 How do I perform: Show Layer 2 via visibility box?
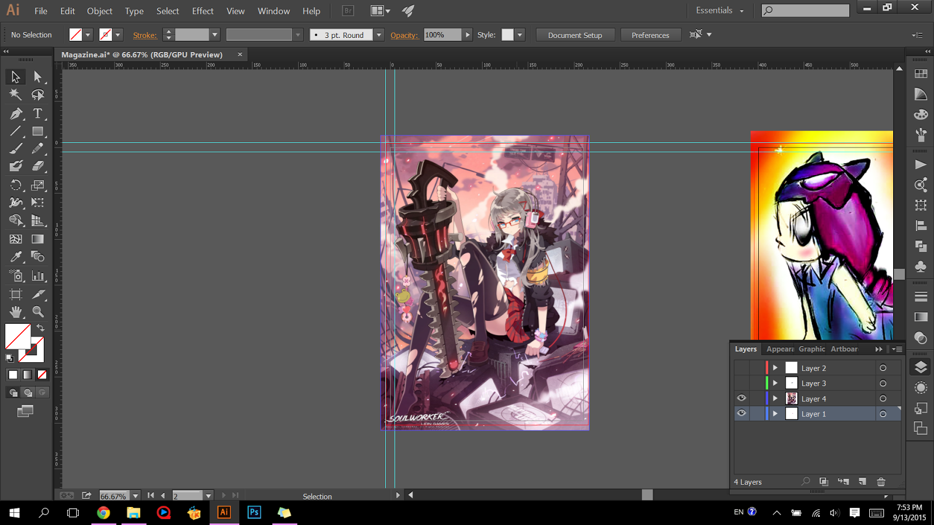(x=741, y=368)
